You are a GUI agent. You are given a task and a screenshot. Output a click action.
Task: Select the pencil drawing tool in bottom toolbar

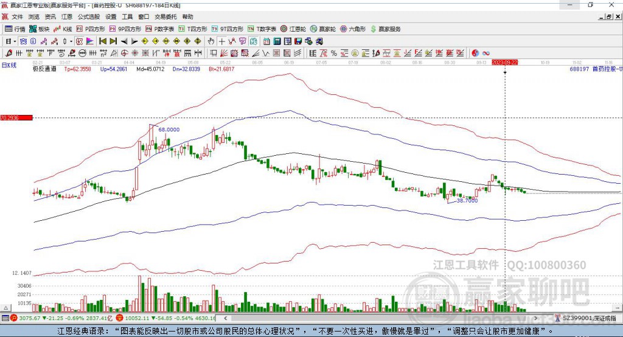tap(9, 54)
